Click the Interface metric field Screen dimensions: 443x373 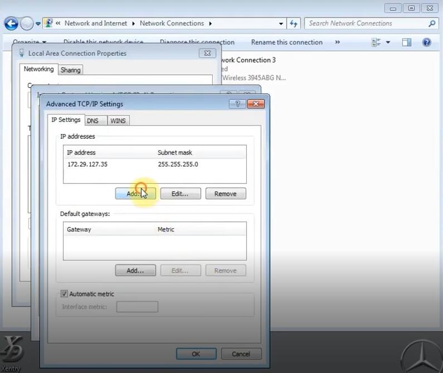(x=137, y=307)
